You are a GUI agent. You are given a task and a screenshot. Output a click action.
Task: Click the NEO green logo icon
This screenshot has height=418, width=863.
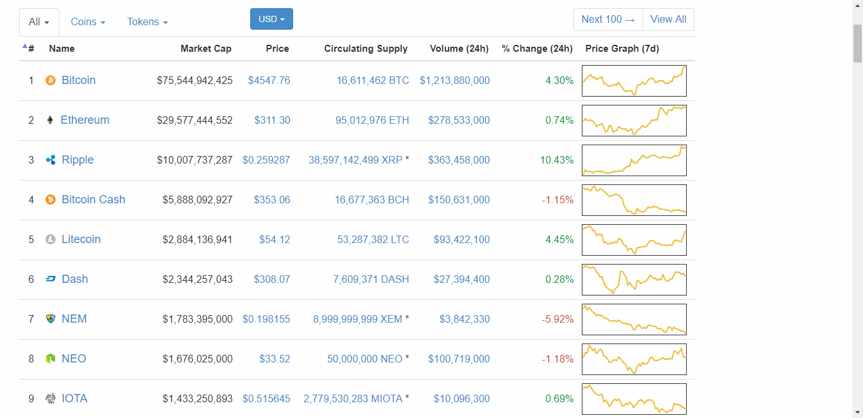(x=51, y=359)
